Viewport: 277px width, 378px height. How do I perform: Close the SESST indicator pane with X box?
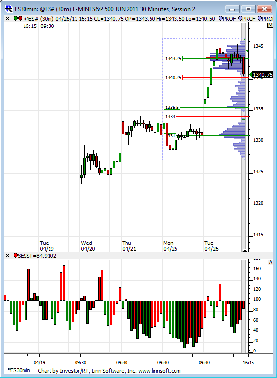click(x=7, y=256)
